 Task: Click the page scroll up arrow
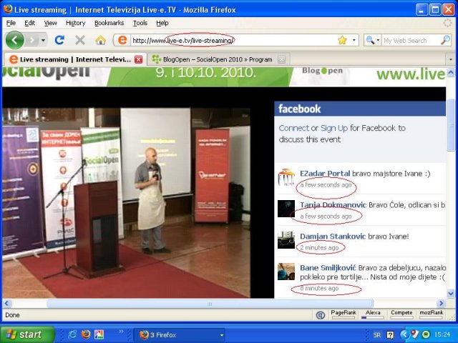[x=450, y=72]
